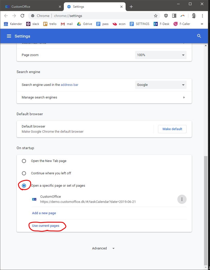Screen dimensions: 210x270
Task: Reload the settings page
Action: (x=22, y=16)
